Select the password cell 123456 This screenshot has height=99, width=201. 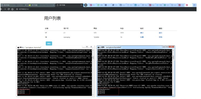pos(96,37)
